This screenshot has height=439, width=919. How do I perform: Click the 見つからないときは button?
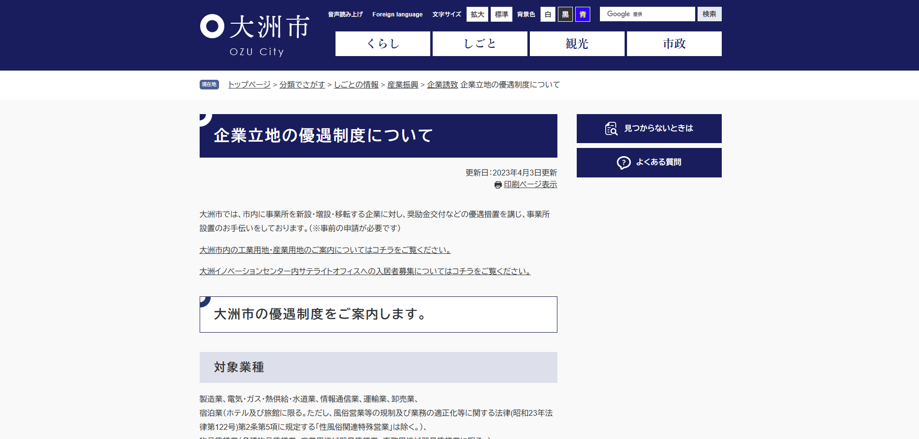tap(649, 129)
